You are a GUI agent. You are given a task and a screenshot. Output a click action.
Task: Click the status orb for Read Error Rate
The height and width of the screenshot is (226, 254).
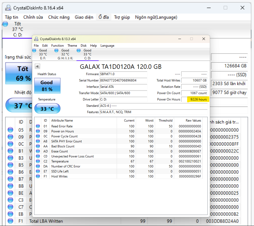point(38,126)
